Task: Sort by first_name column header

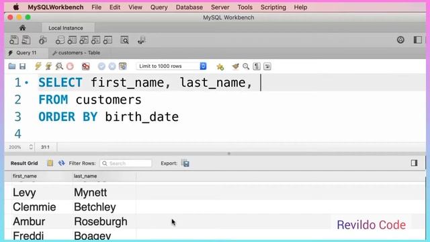Action: point(25,176)
